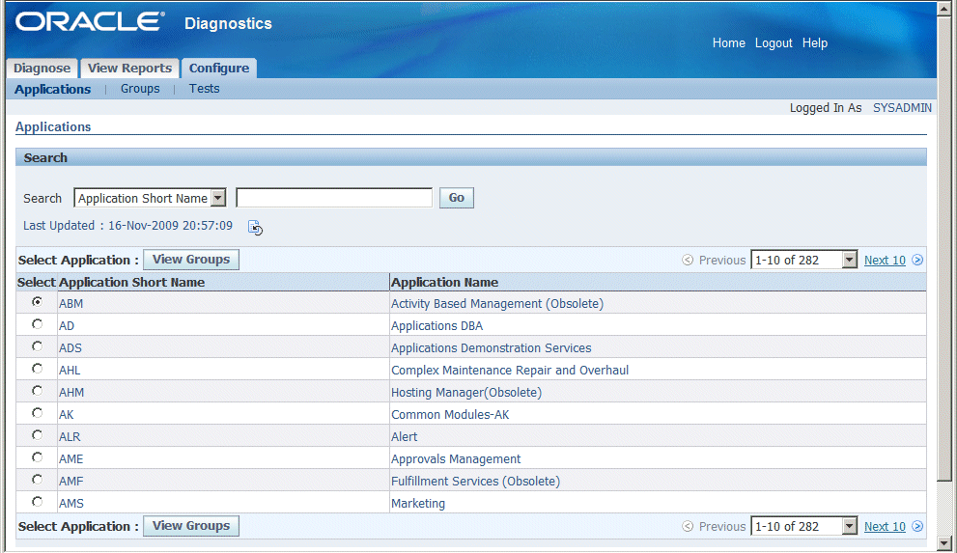
Task: Click the Oracle logo
Action: tap(90, 22)
